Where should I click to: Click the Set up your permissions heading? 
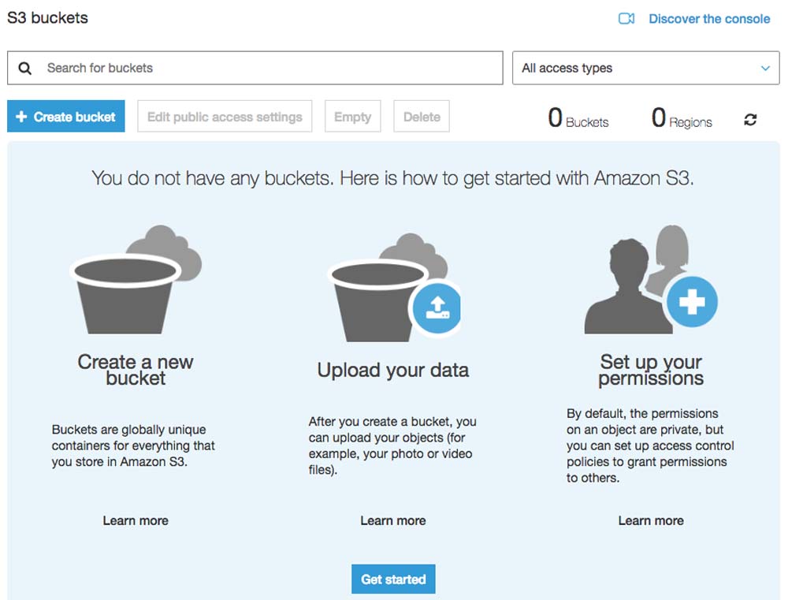click(x=651, y=370)
